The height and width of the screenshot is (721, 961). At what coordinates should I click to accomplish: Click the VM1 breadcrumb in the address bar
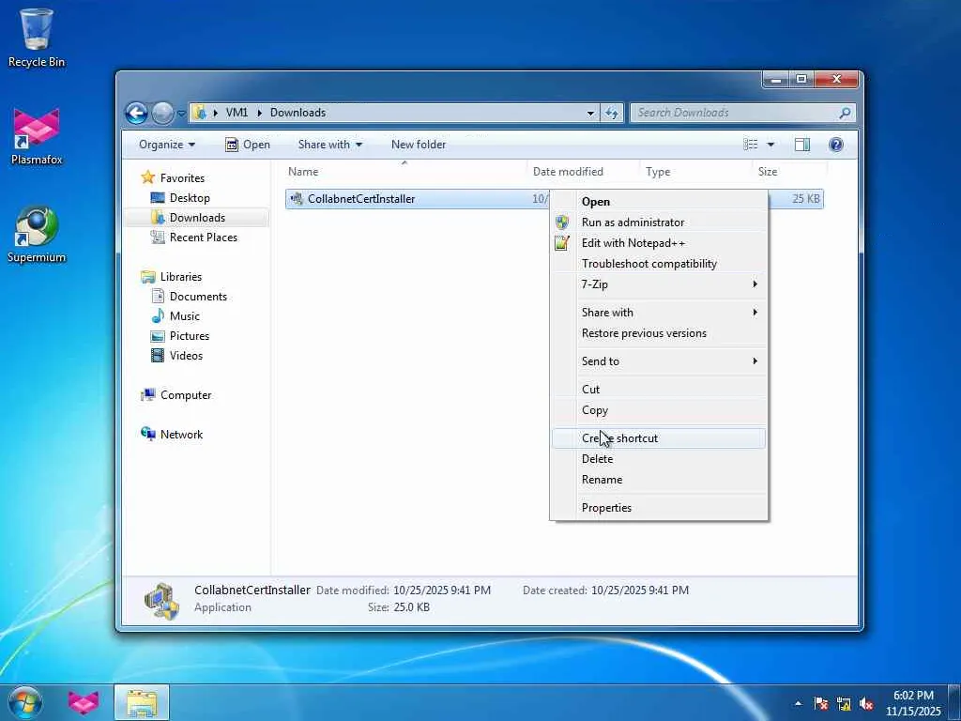coord(236,113)
